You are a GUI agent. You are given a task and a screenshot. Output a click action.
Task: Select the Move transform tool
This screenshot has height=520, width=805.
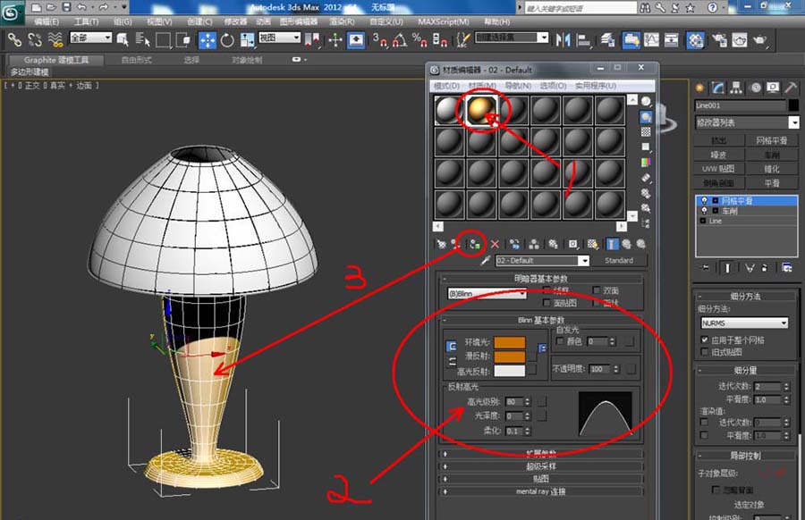click(x=207, y=40)
